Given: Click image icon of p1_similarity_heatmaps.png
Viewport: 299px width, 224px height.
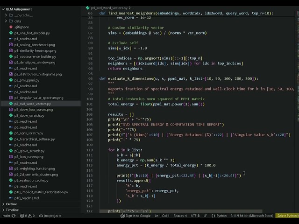Looking at the screenshot, I should 11,50.
